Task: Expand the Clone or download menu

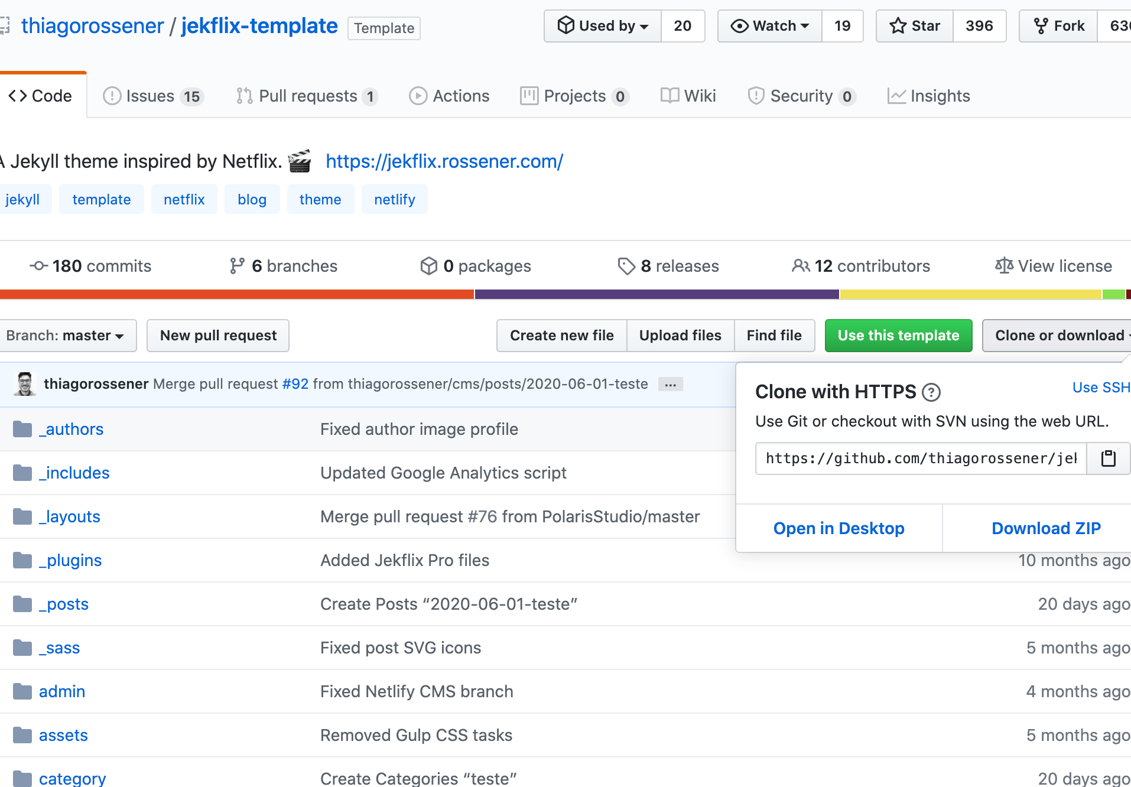Action: (1057, 335)
